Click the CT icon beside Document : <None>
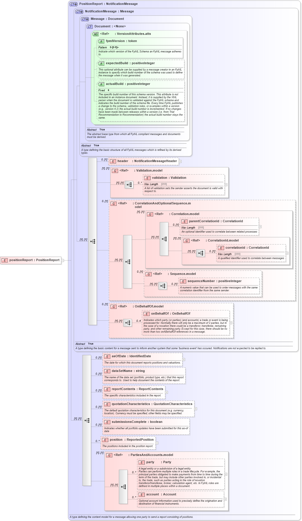The height and width of the screenshot is (521, 302). coord(90,26)
